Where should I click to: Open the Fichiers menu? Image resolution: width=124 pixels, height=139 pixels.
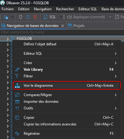pyautogui.click(x=8, y=9)
